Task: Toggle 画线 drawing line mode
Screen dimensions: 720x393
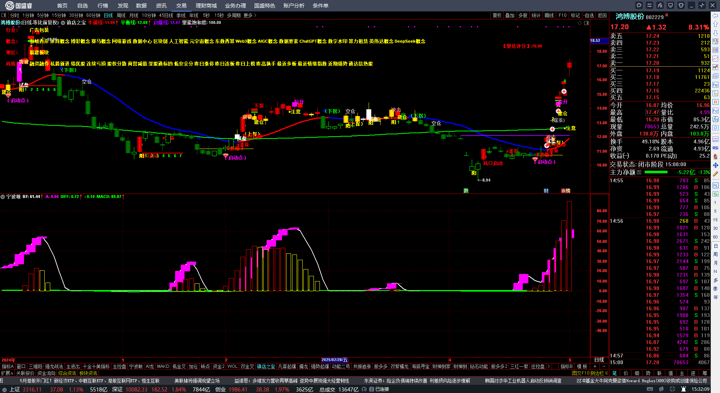Action: click(x=549, y=15)
